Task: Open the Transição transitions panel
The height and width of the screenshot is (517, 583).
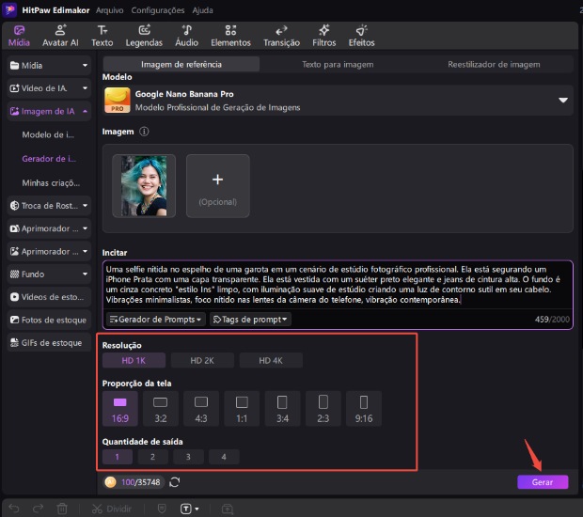Action: [281, 36]
